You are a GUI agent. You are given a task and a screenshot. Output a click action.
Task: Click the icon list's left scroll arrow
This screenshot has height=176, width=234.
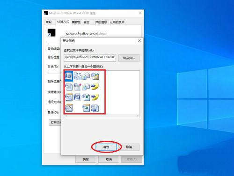(66, 116)
